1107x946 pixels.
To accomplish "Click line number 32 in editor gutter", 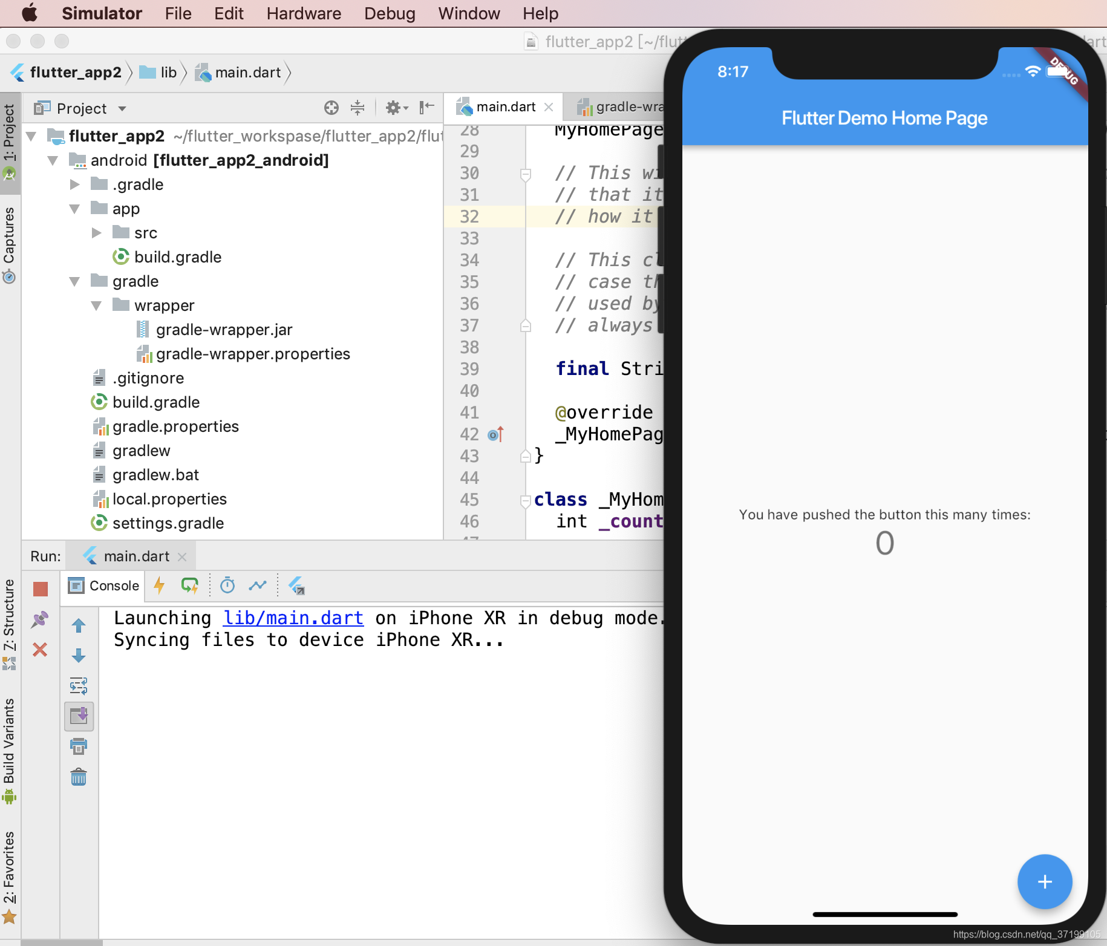I will click(469, 217).
